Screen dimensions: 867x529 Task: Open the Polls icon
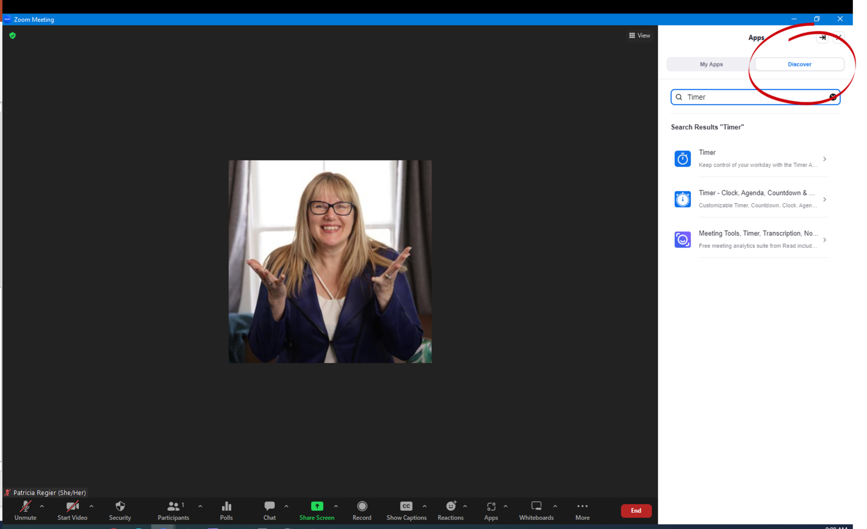tap(226, 507)
